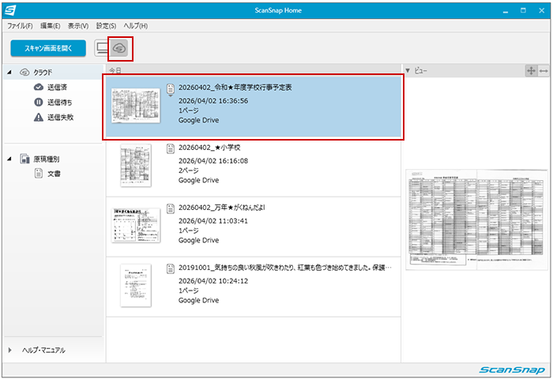Collapse the クラウド tree node
Viewport: 553px width, 379px height.
pyautogui.click(x=9, y=73)
